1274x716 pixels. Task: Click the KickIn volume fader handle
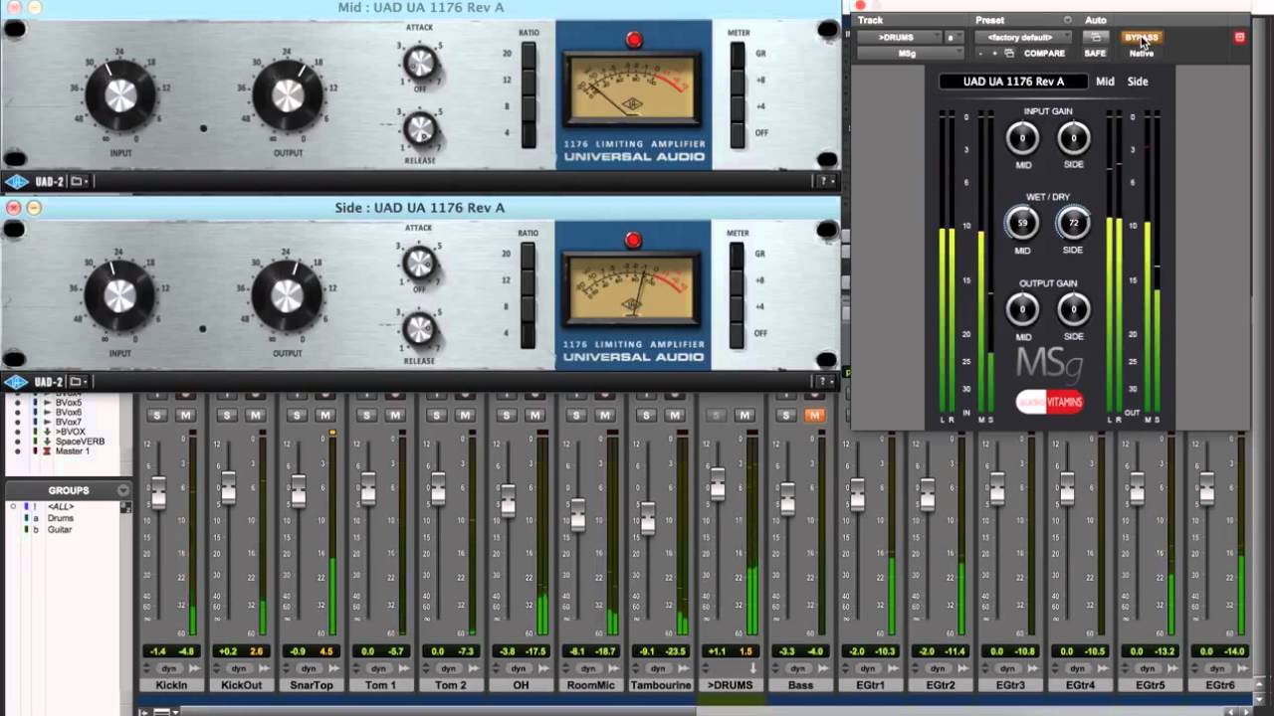click(x=158, y=492)
